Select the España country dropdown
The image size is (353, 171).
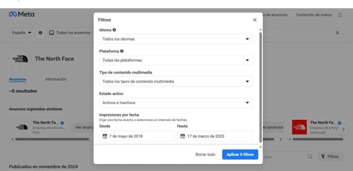coord(22,33)
